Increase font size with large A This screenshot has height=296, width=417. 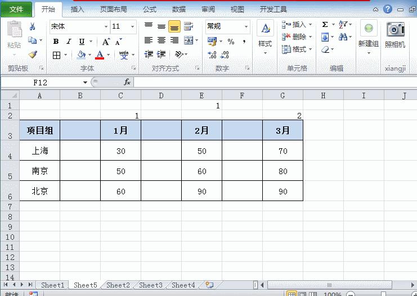tap(106, 42)
